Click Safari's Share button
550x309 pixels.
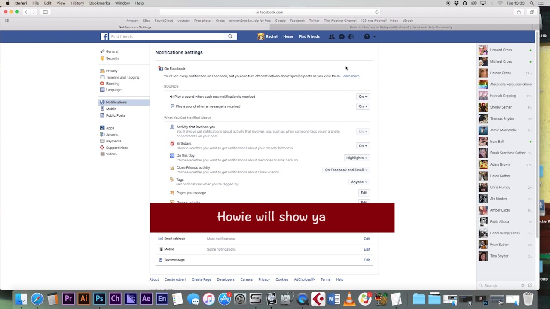click(x=519, y=12)
